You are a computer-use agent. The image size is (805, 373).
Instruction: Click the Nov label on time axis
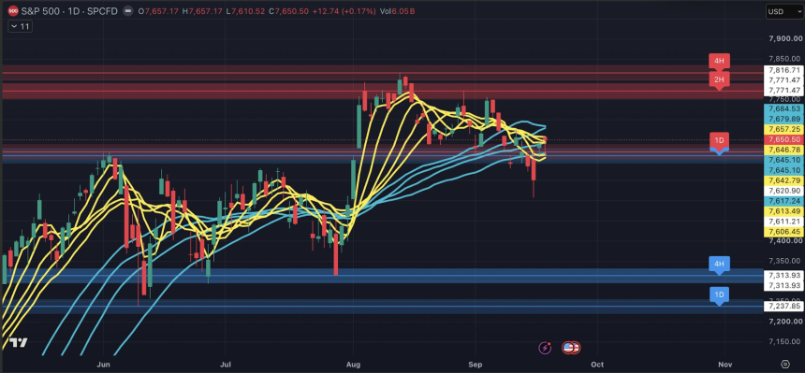(x=724, y=365)
